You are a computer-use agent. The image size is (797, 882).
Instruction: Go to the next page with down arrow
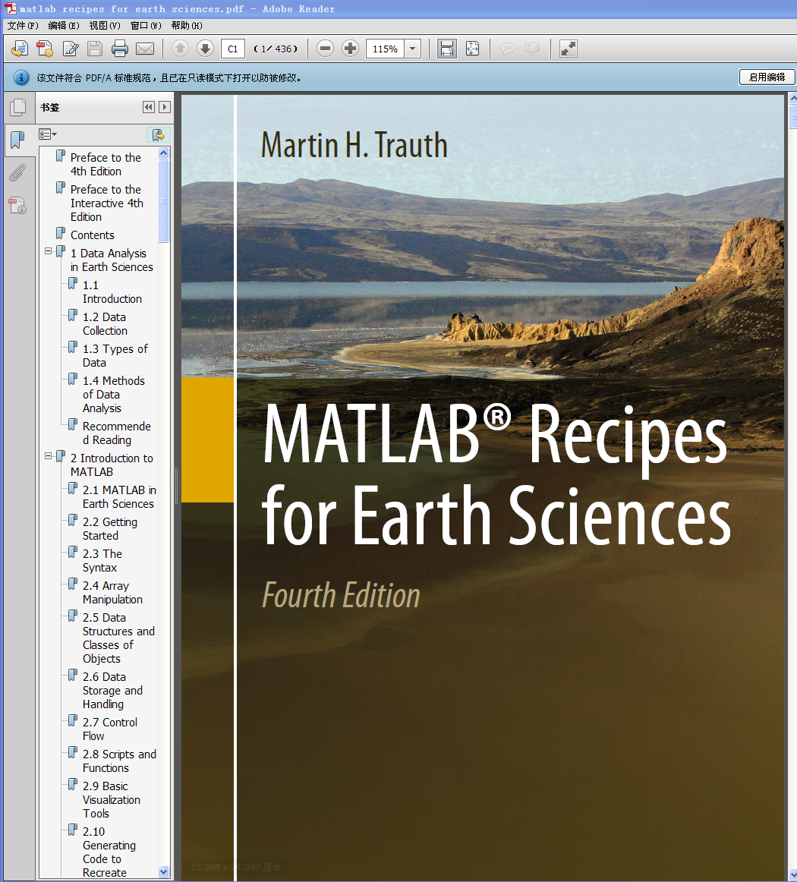coord(205,49)
